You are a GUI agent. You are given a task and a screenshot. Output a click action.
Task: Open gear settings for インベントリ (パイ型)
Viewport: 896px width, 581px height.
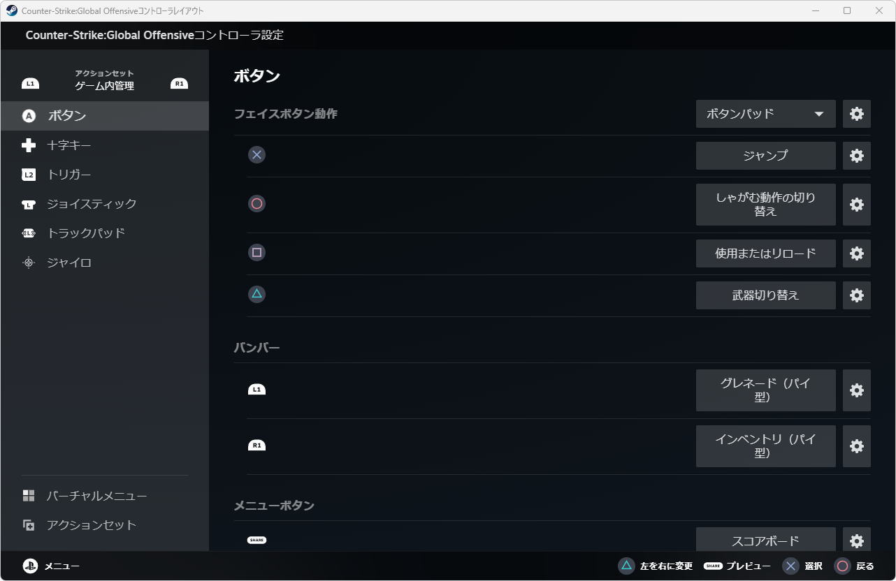click(x=856, y=446)
